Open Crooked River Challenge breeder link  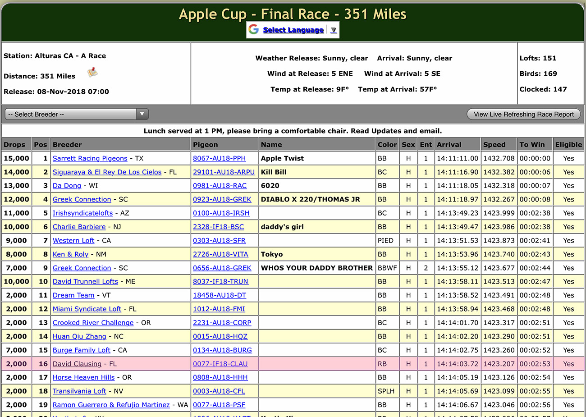click(93, 323)
